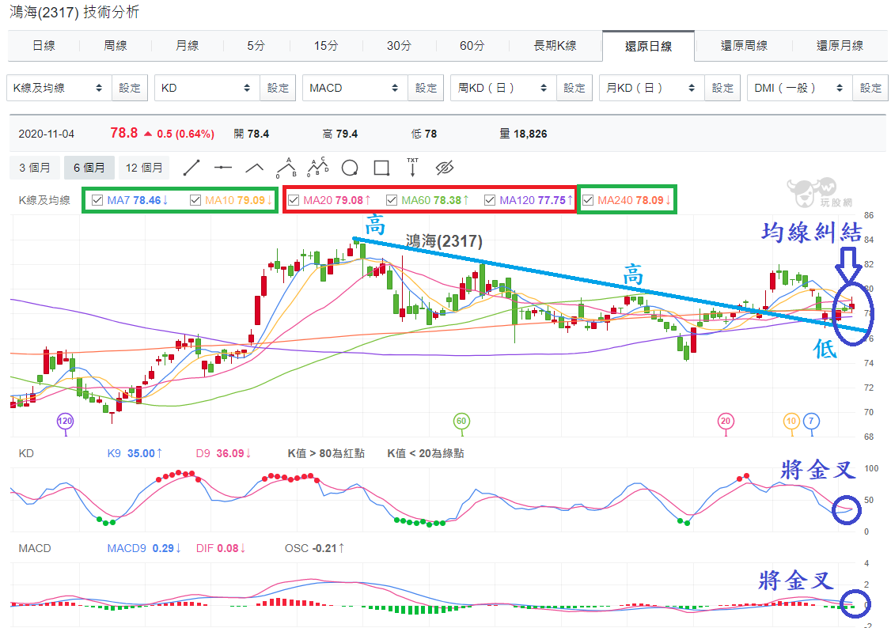Switch to the 日線 tab
The image size is (891, 628).
click(44, 45)
